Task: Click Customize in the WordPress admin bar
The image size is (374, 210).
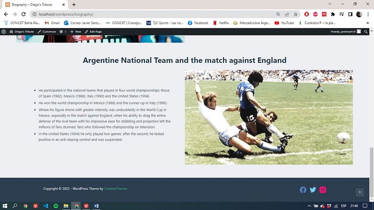Action: tap(47, 32)
